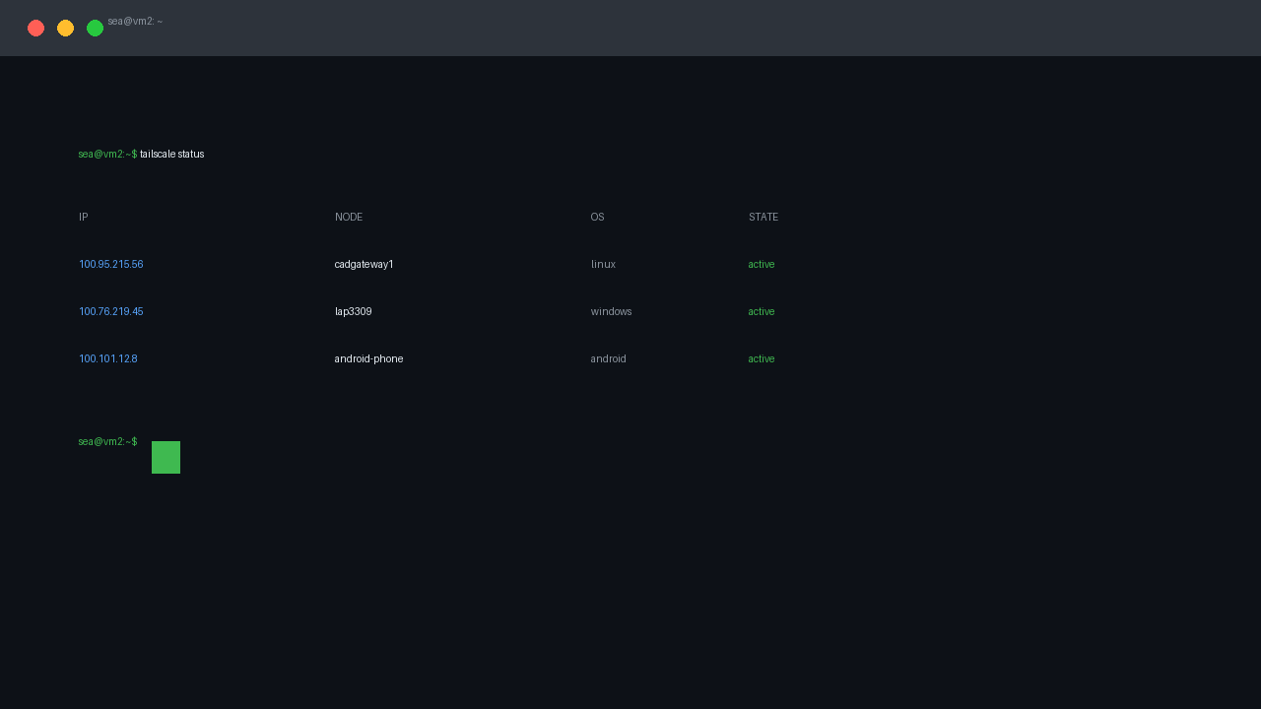
Task: Click the OS column header
Action: (597, 217)
